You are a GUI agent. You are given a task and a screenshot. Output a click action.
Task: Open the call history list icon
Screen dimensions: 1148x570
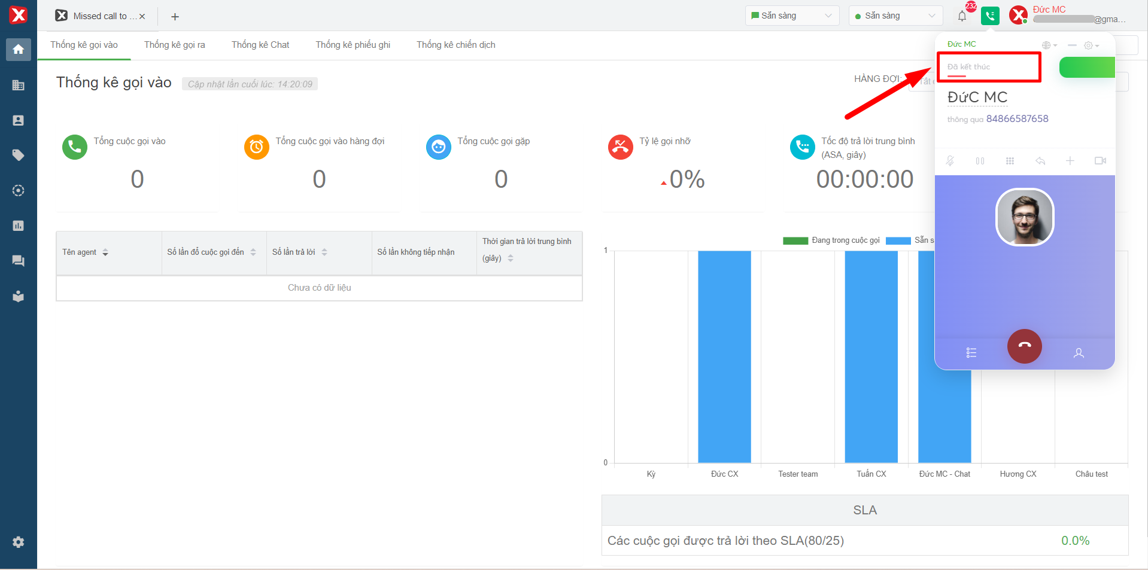click(971, 353)
